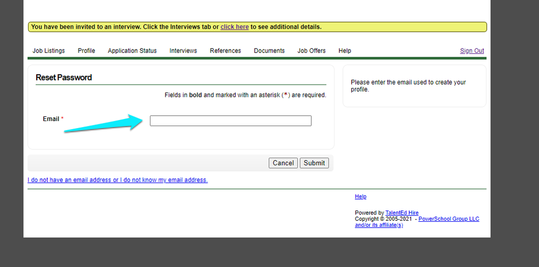
Task: Visit the TalentEd Hire link
Action: 402,213
